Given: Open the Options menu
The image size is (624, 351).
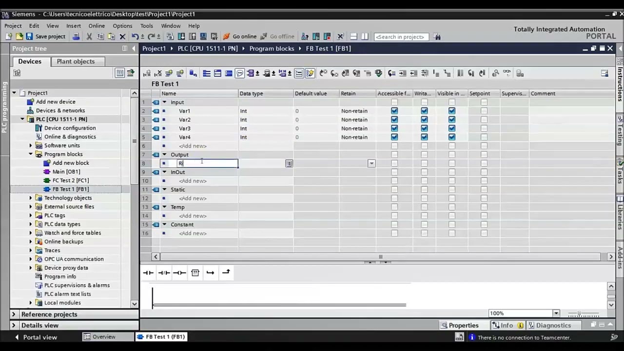Looking at the screenshot, I should (x=122, y=26).
